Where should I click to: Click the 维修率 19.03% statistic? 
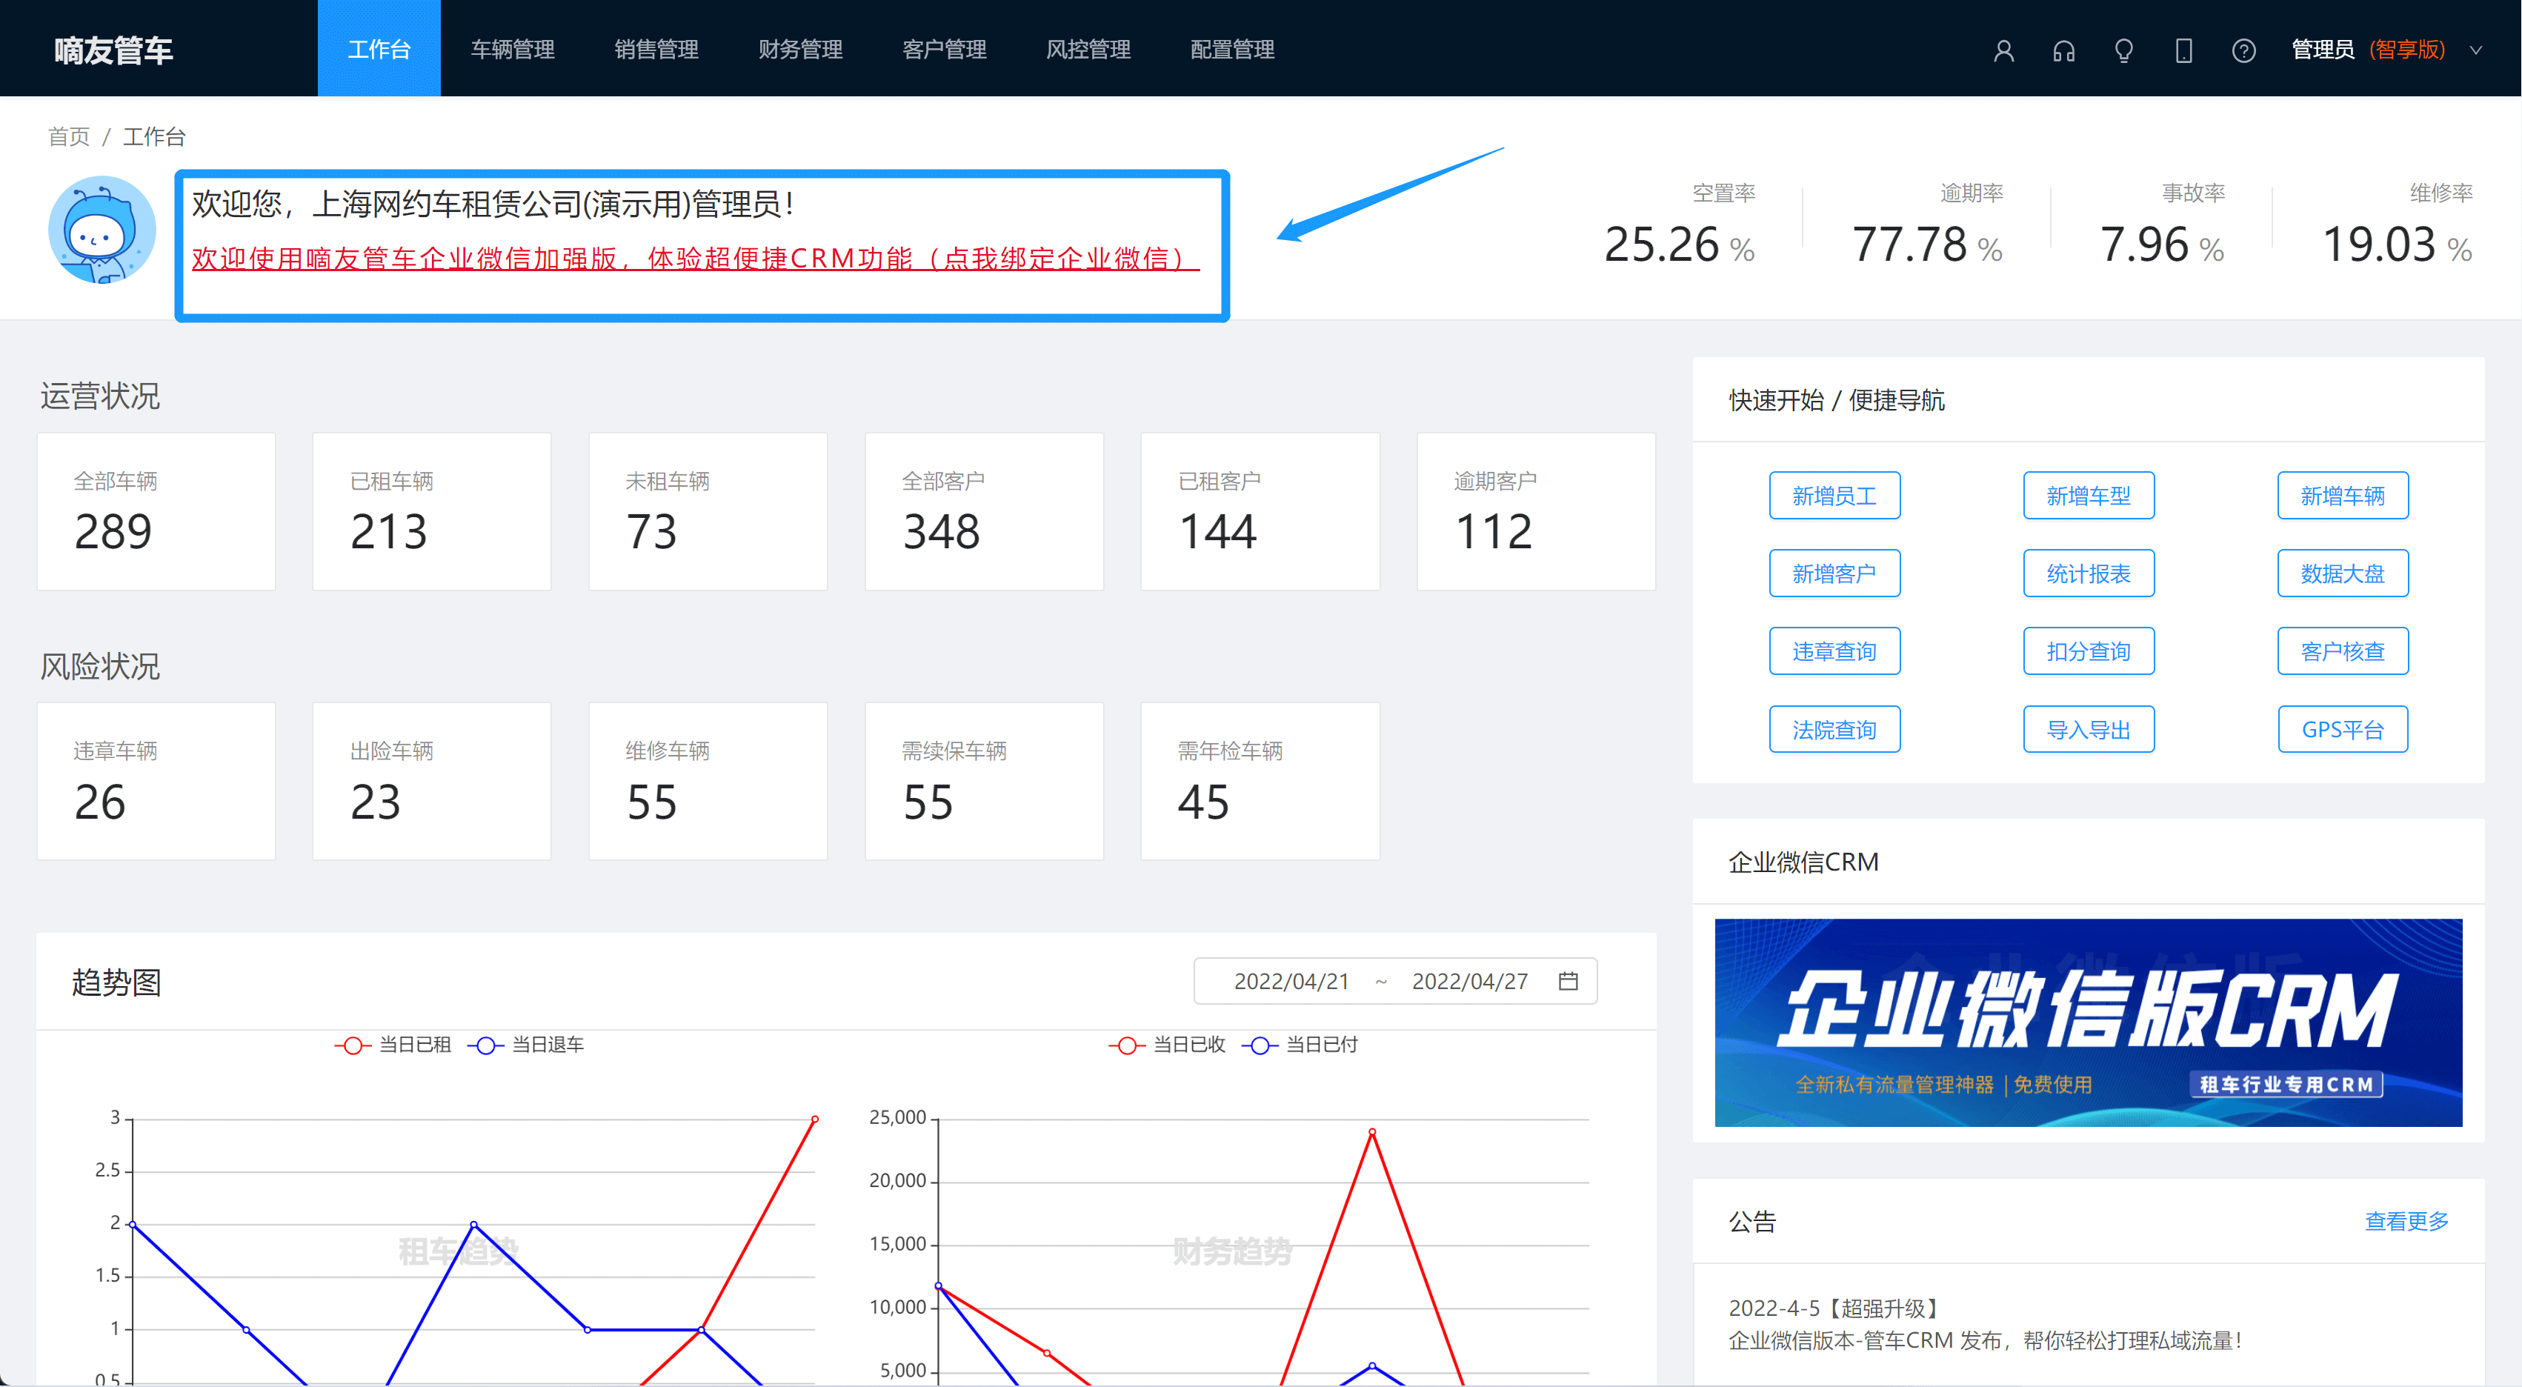(x=2397, y=224)
